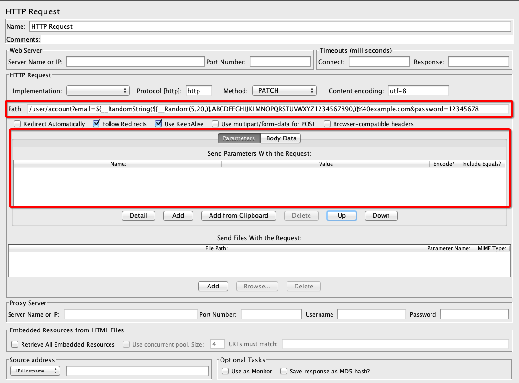The width and height of the screenshot is (519, 383).
Task: Enable Save response as MD5 hash
Action: pyautogui.click(x=284, y=371)
